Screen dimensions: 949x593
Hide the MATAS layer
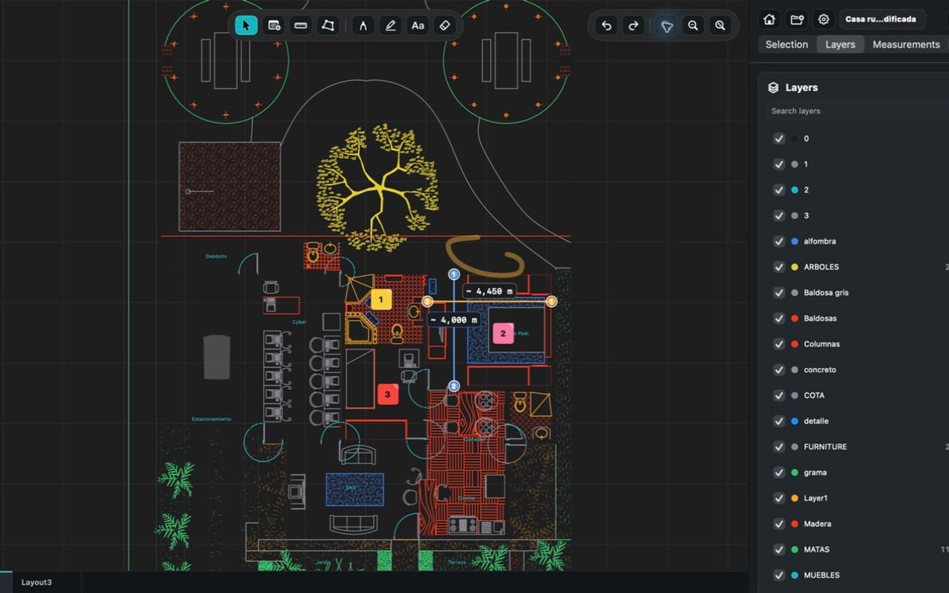(x=779, y=550)
